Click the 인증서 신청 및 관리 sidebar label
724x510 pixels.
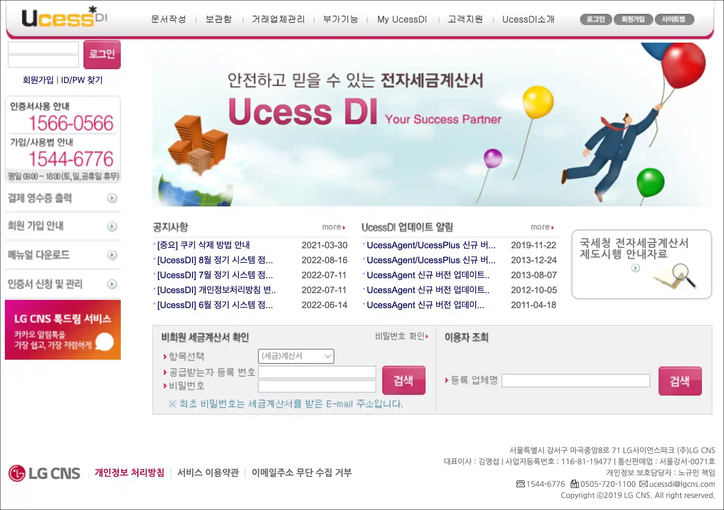(45, 284)
